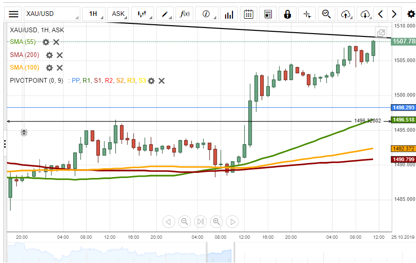The image size is (416, 263).
Task: Click the left panel drag handle dots
Action: tap(5, 143)
